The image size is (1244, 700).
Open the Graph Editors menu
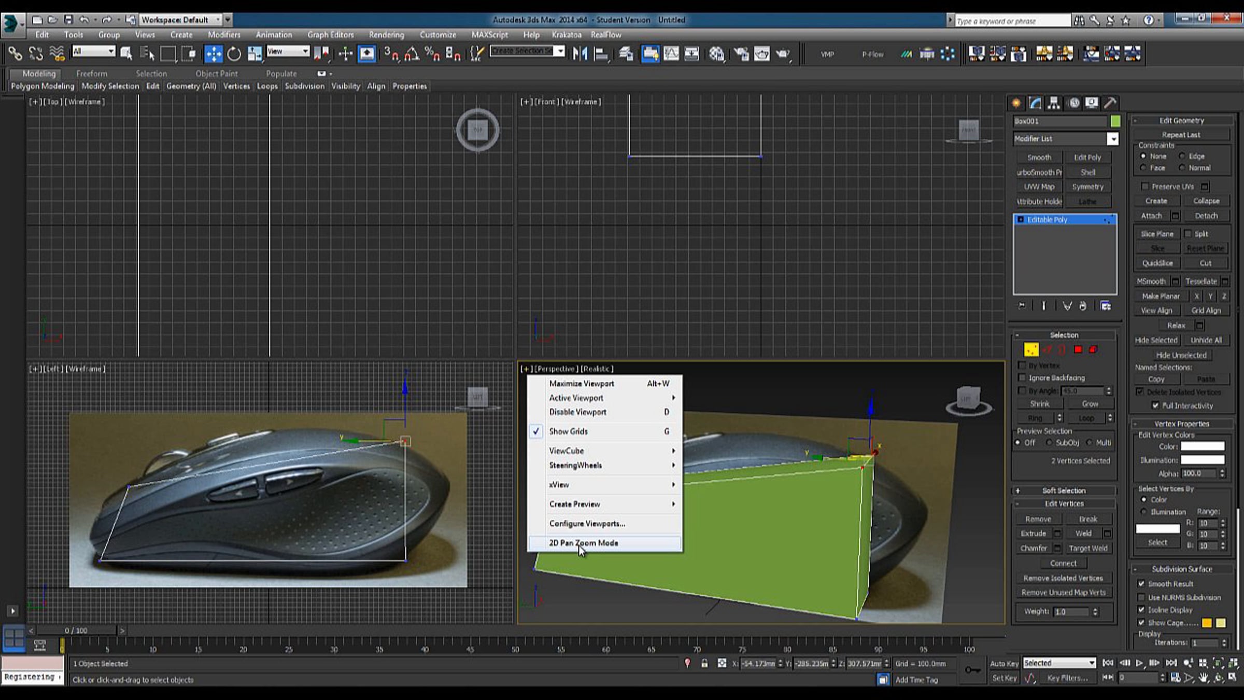[330, 35]
